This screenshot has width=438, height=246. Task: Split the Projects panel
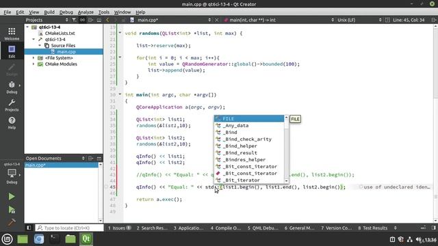tap(90, 20)
